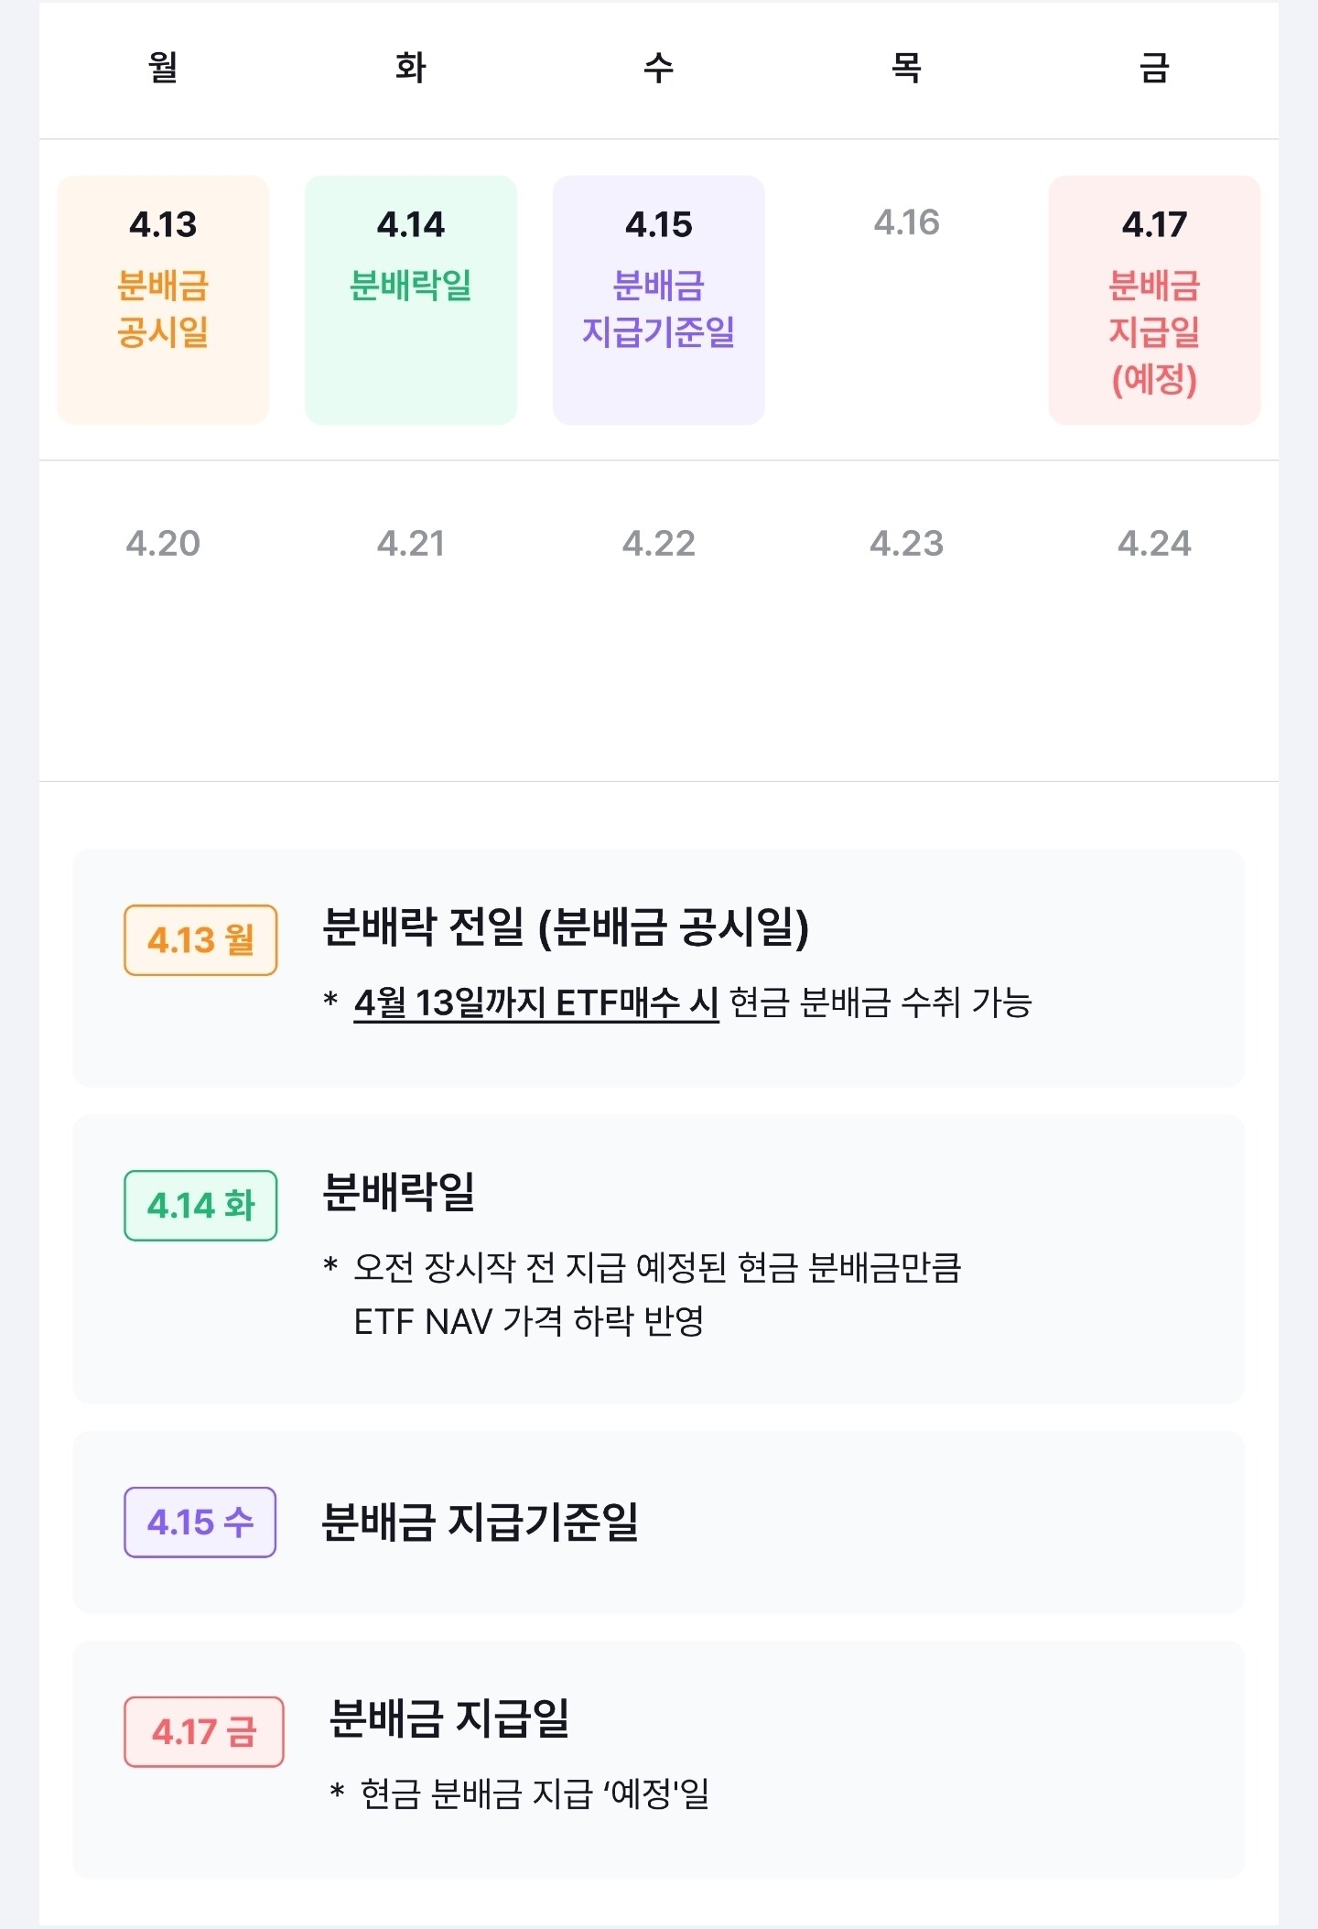Select the purple 4.15 분배금 지급기준일 cell

pyautogui.click(x=658, y=299)
